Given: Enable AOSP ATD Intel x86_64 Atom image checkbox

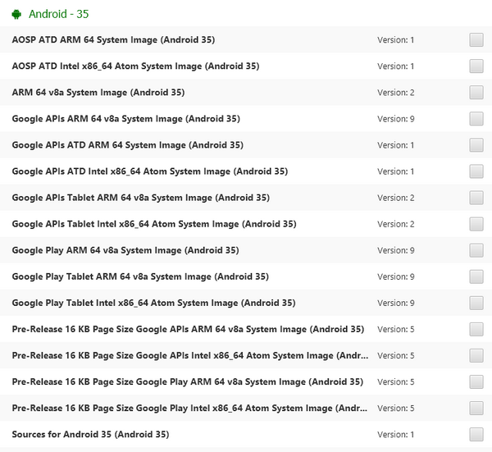Looking at the screenshot, I should click(476, 66).
